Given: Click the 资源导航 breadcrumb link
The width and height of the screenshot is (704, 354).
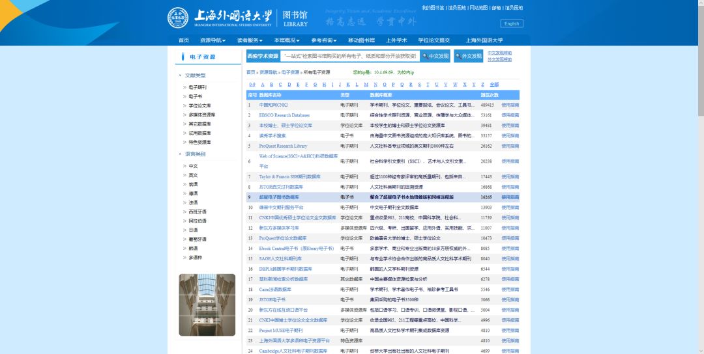Looking at the screenshot, I should pyautogui.click(x=268, y=72).
